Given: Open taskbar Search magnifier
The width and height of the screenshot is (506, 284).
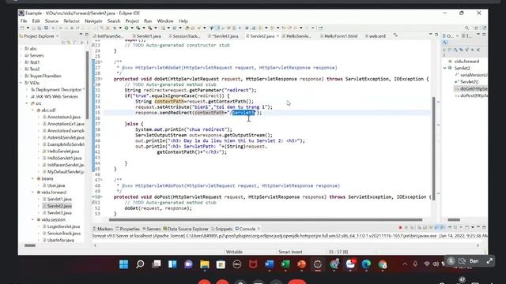Looking at the screenshot, I should (140, 264).
